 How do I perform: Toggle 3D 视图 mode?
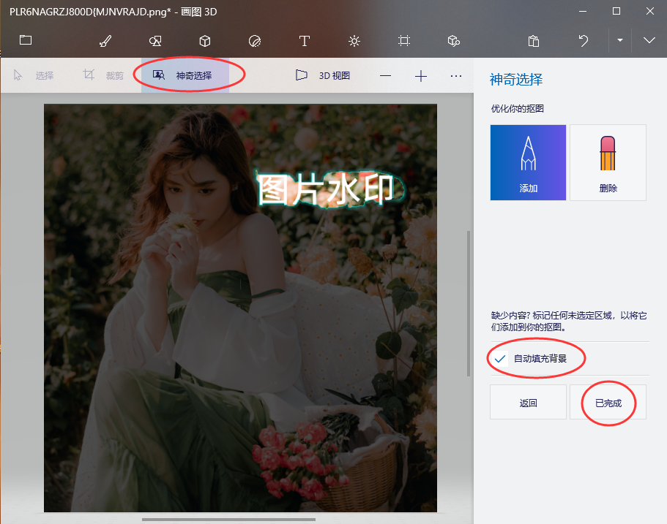(x=323, y=75)
